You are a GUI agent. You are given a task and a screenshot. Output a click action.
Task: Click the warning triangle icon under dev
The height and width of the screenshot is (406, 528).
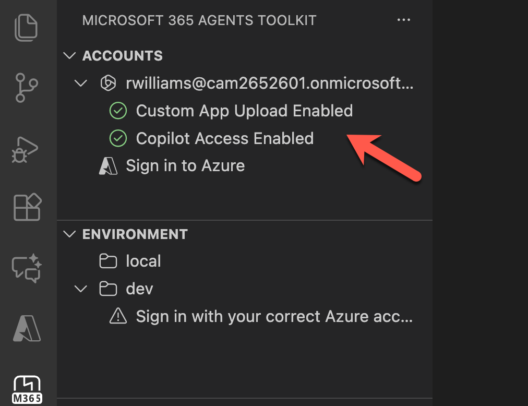(x=118, y=316)
